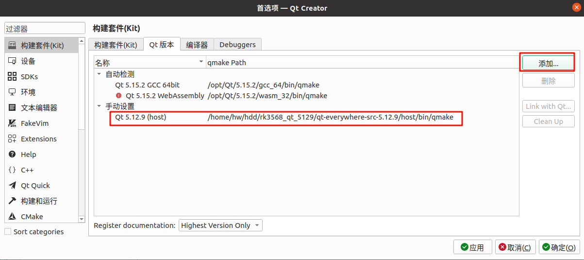Click the red error icon beside WebAssembly
584x260 pixels.
119,96
